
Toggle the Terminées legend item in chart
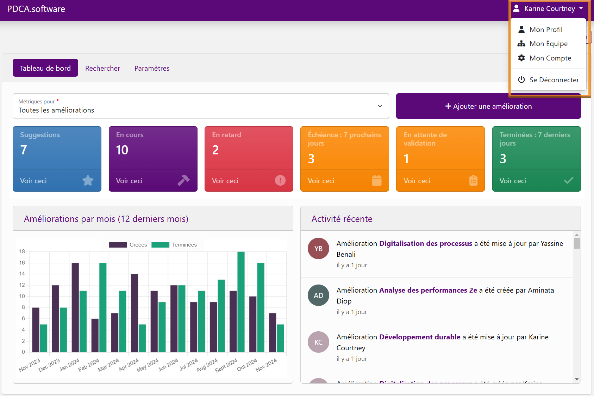tap(174, 245)
